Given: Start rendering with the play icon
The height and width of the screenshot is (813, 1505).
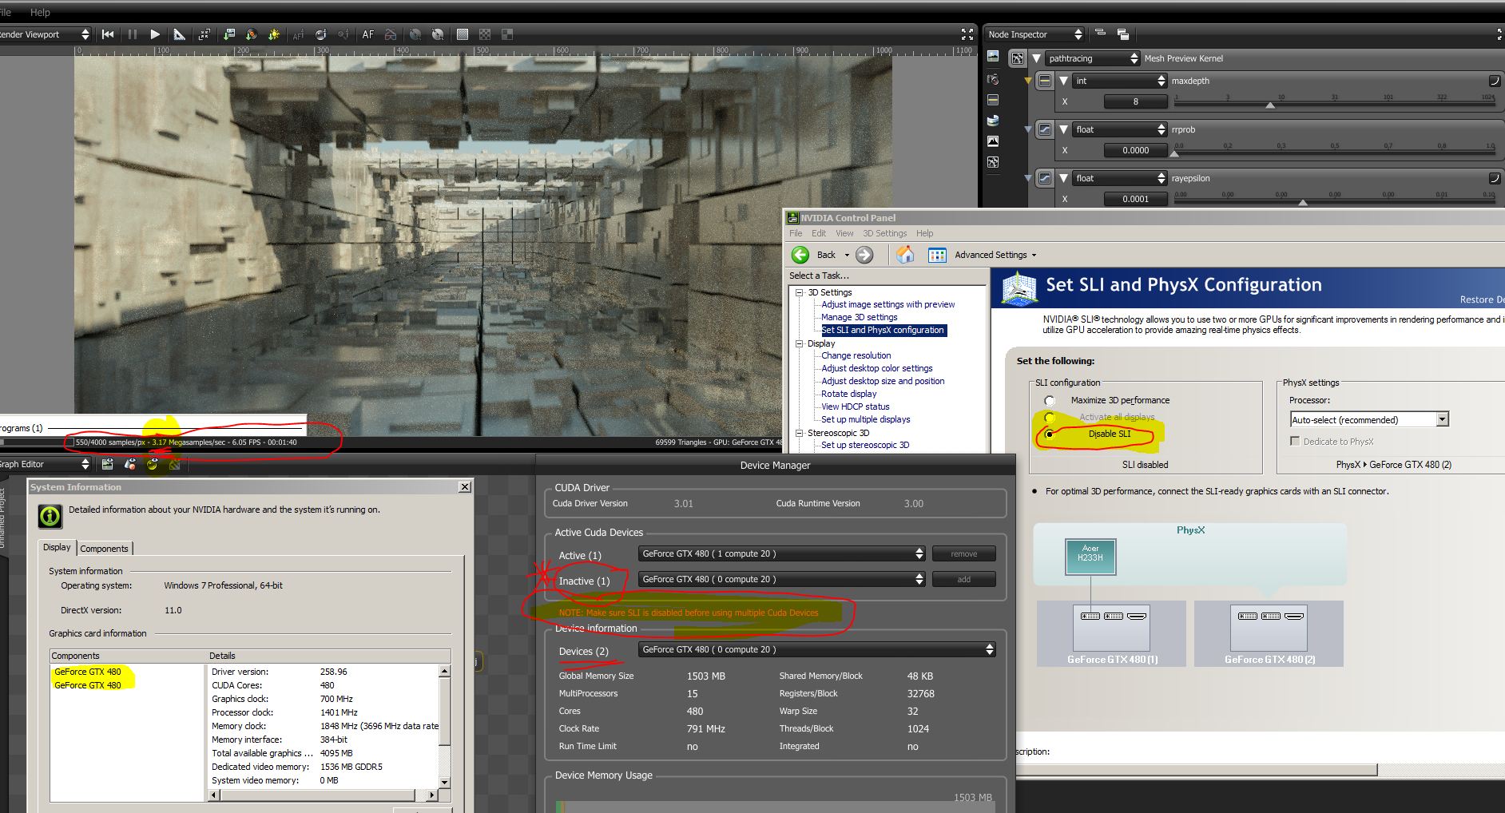Looking at the screenshot, I should (x=155, y=34).
